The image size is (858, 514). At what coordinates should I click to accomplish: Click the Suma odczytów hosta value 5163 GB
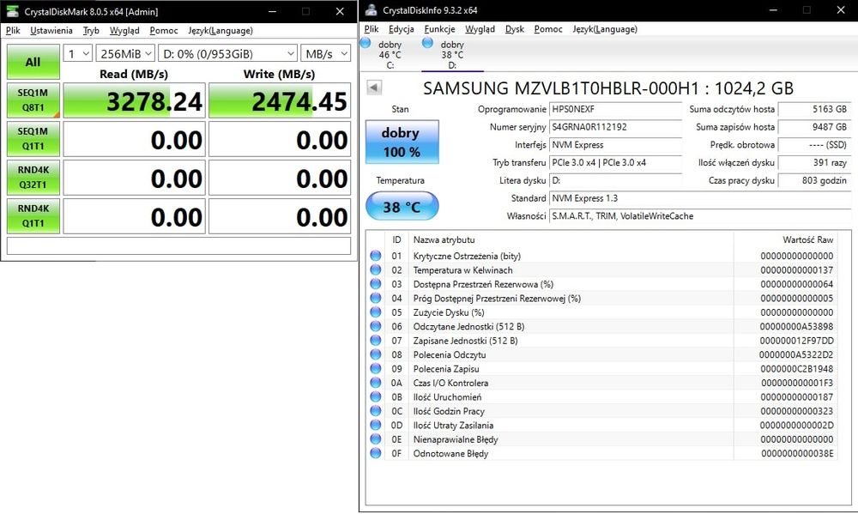coord(815,109)
